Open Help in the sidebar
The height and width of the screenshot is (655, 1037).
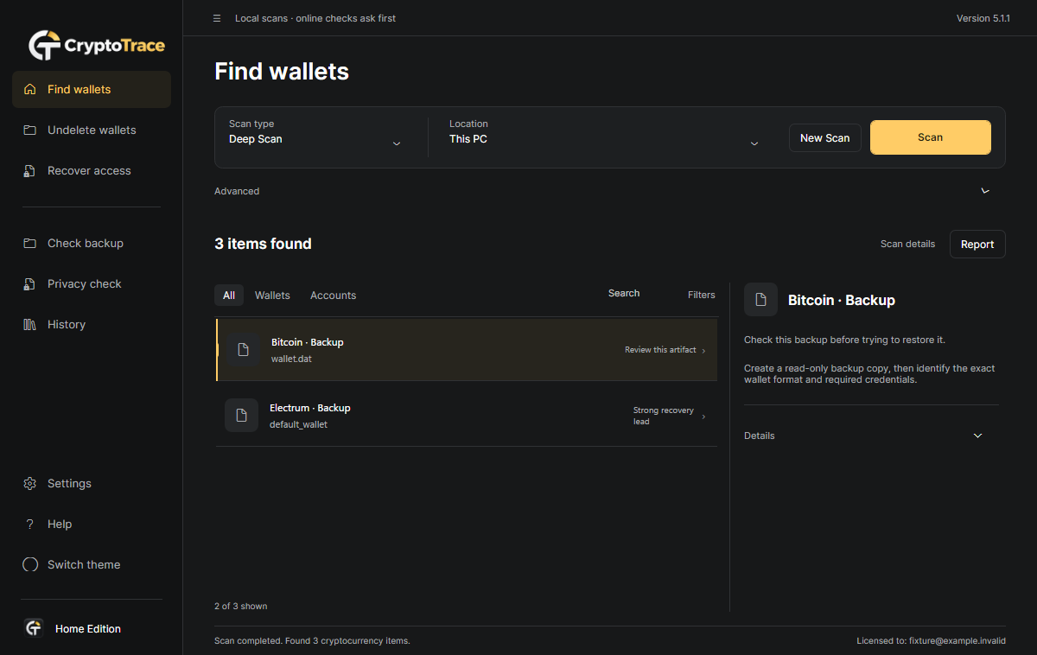click(x=92, y=524)
